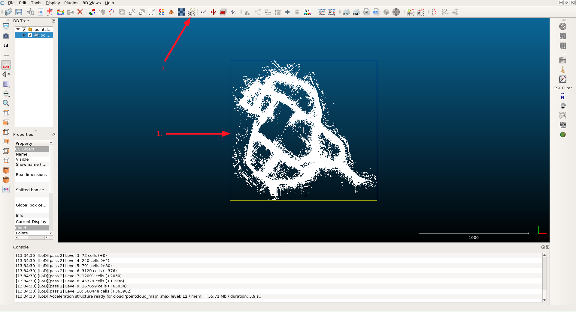Image resolution: width=576 pixels, height=312 pixels.
Task: Click the CANUPO Classify plugin icon
Action: click(x=332, y=12)
